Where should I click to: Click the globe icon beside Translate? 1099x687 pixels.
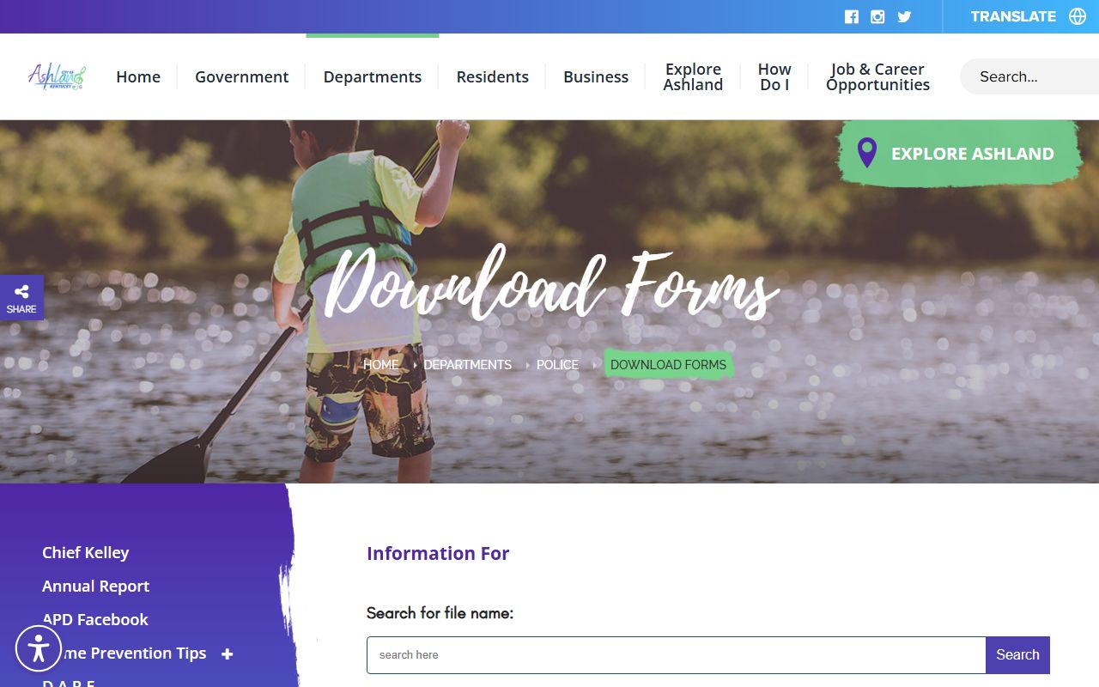tap(1078, 16)
